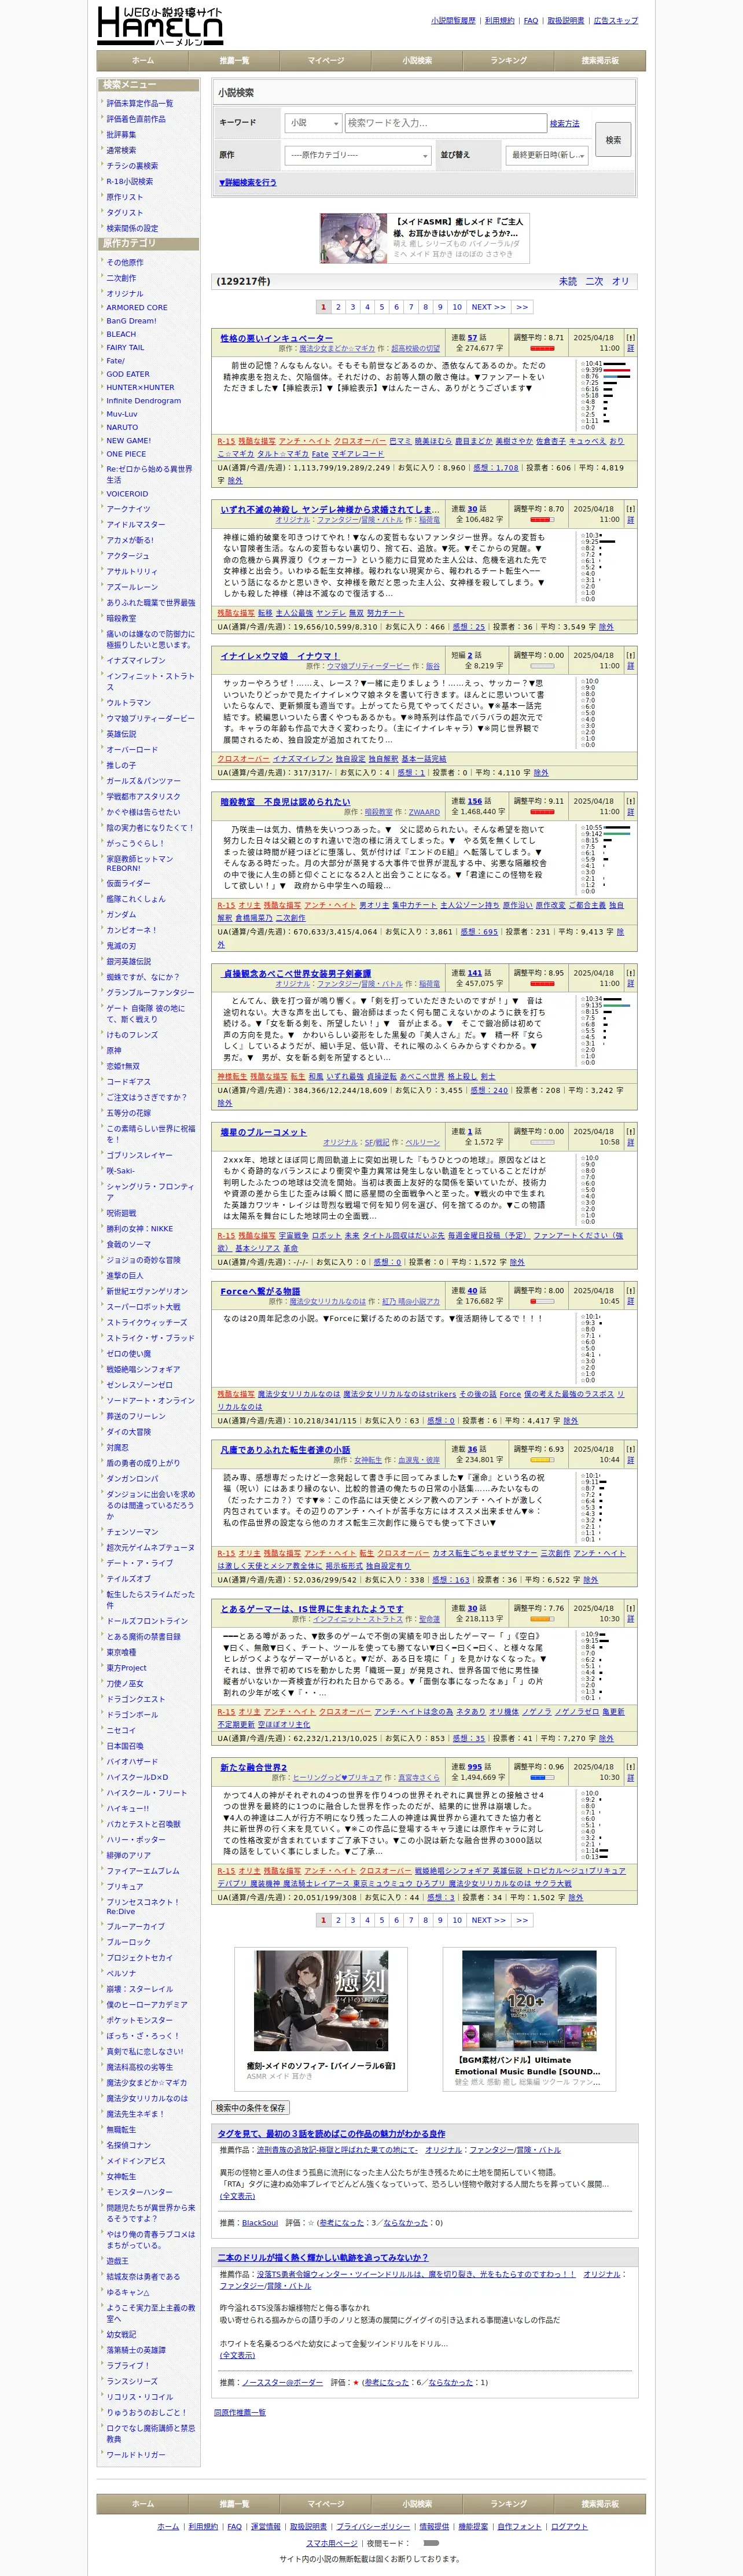Filter results by オリ original works
Viewport: 743px width, 2576px height.
pyautogui.click(x=620, y=282)
